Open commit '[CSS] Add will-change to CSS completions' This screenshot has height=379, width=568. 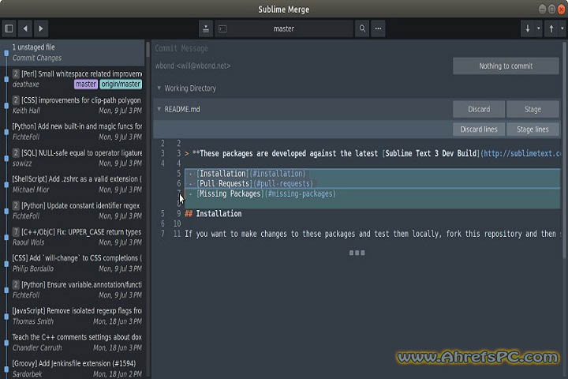coord(73,263)
